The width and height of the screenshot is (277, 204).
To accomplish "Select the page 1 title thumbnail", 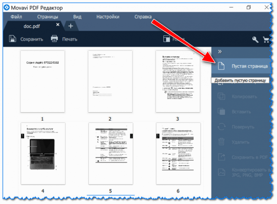I will 43,81.
